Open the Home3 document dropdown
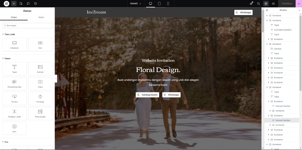Viewport: 302px width, 150px height. click(x=136, y=4)
